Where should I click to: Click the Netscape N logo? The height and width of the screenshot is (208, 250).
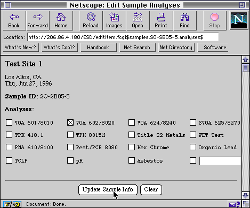239,20
